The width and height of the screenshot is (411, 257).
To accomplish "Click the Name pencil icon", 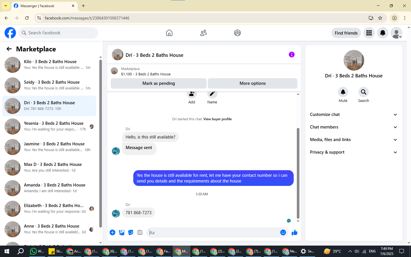I will (x=212, y=94).
